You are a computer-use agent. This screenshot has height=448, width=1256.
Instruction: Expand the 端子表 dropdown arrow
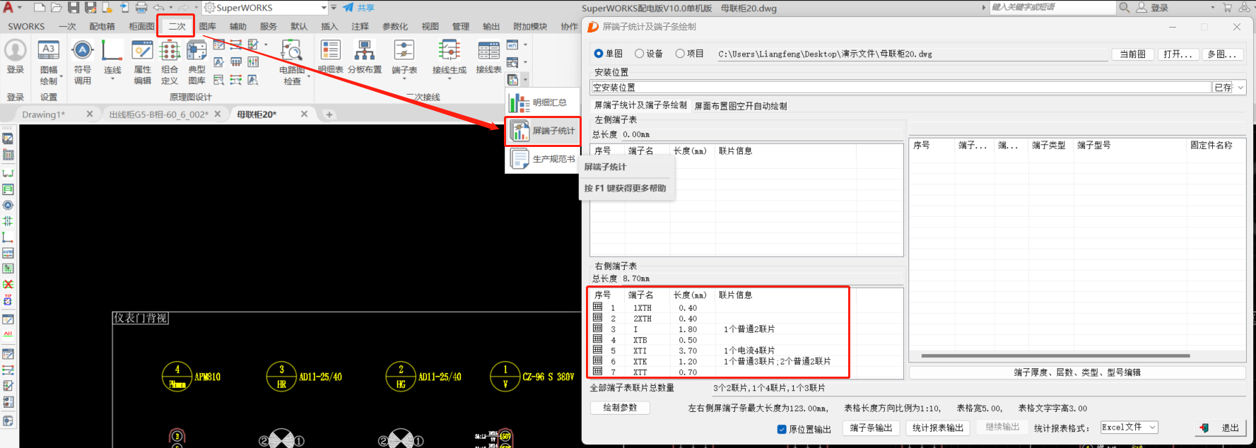[x=404, y=79]
